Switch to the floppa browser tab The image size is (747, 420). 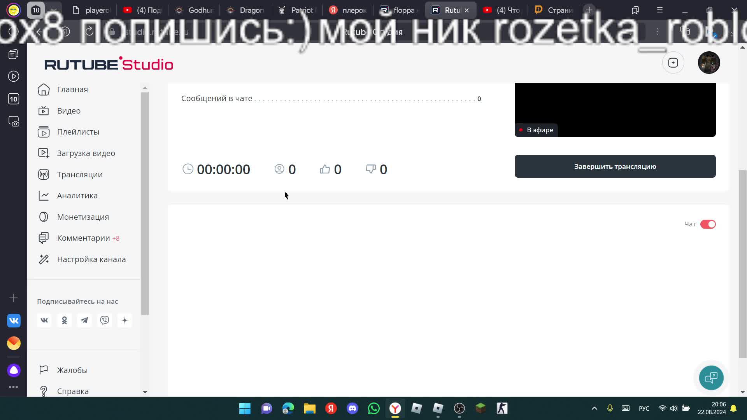point(401,10)
